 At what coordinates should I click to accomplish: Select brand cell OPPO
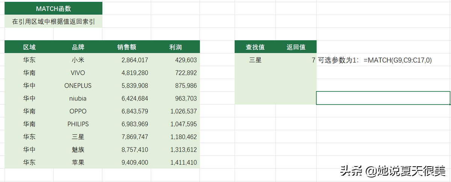pyautogui.click(x=78, y=111)
